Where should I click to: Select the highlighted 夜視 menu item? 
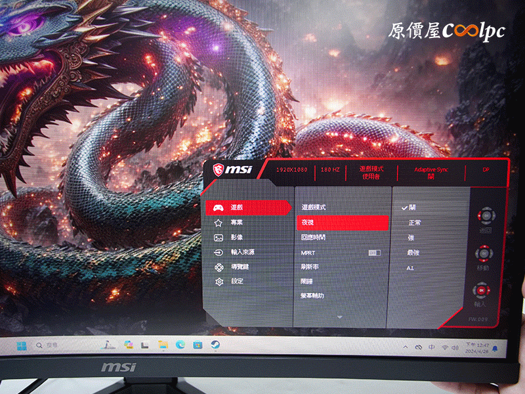[343, 223]
